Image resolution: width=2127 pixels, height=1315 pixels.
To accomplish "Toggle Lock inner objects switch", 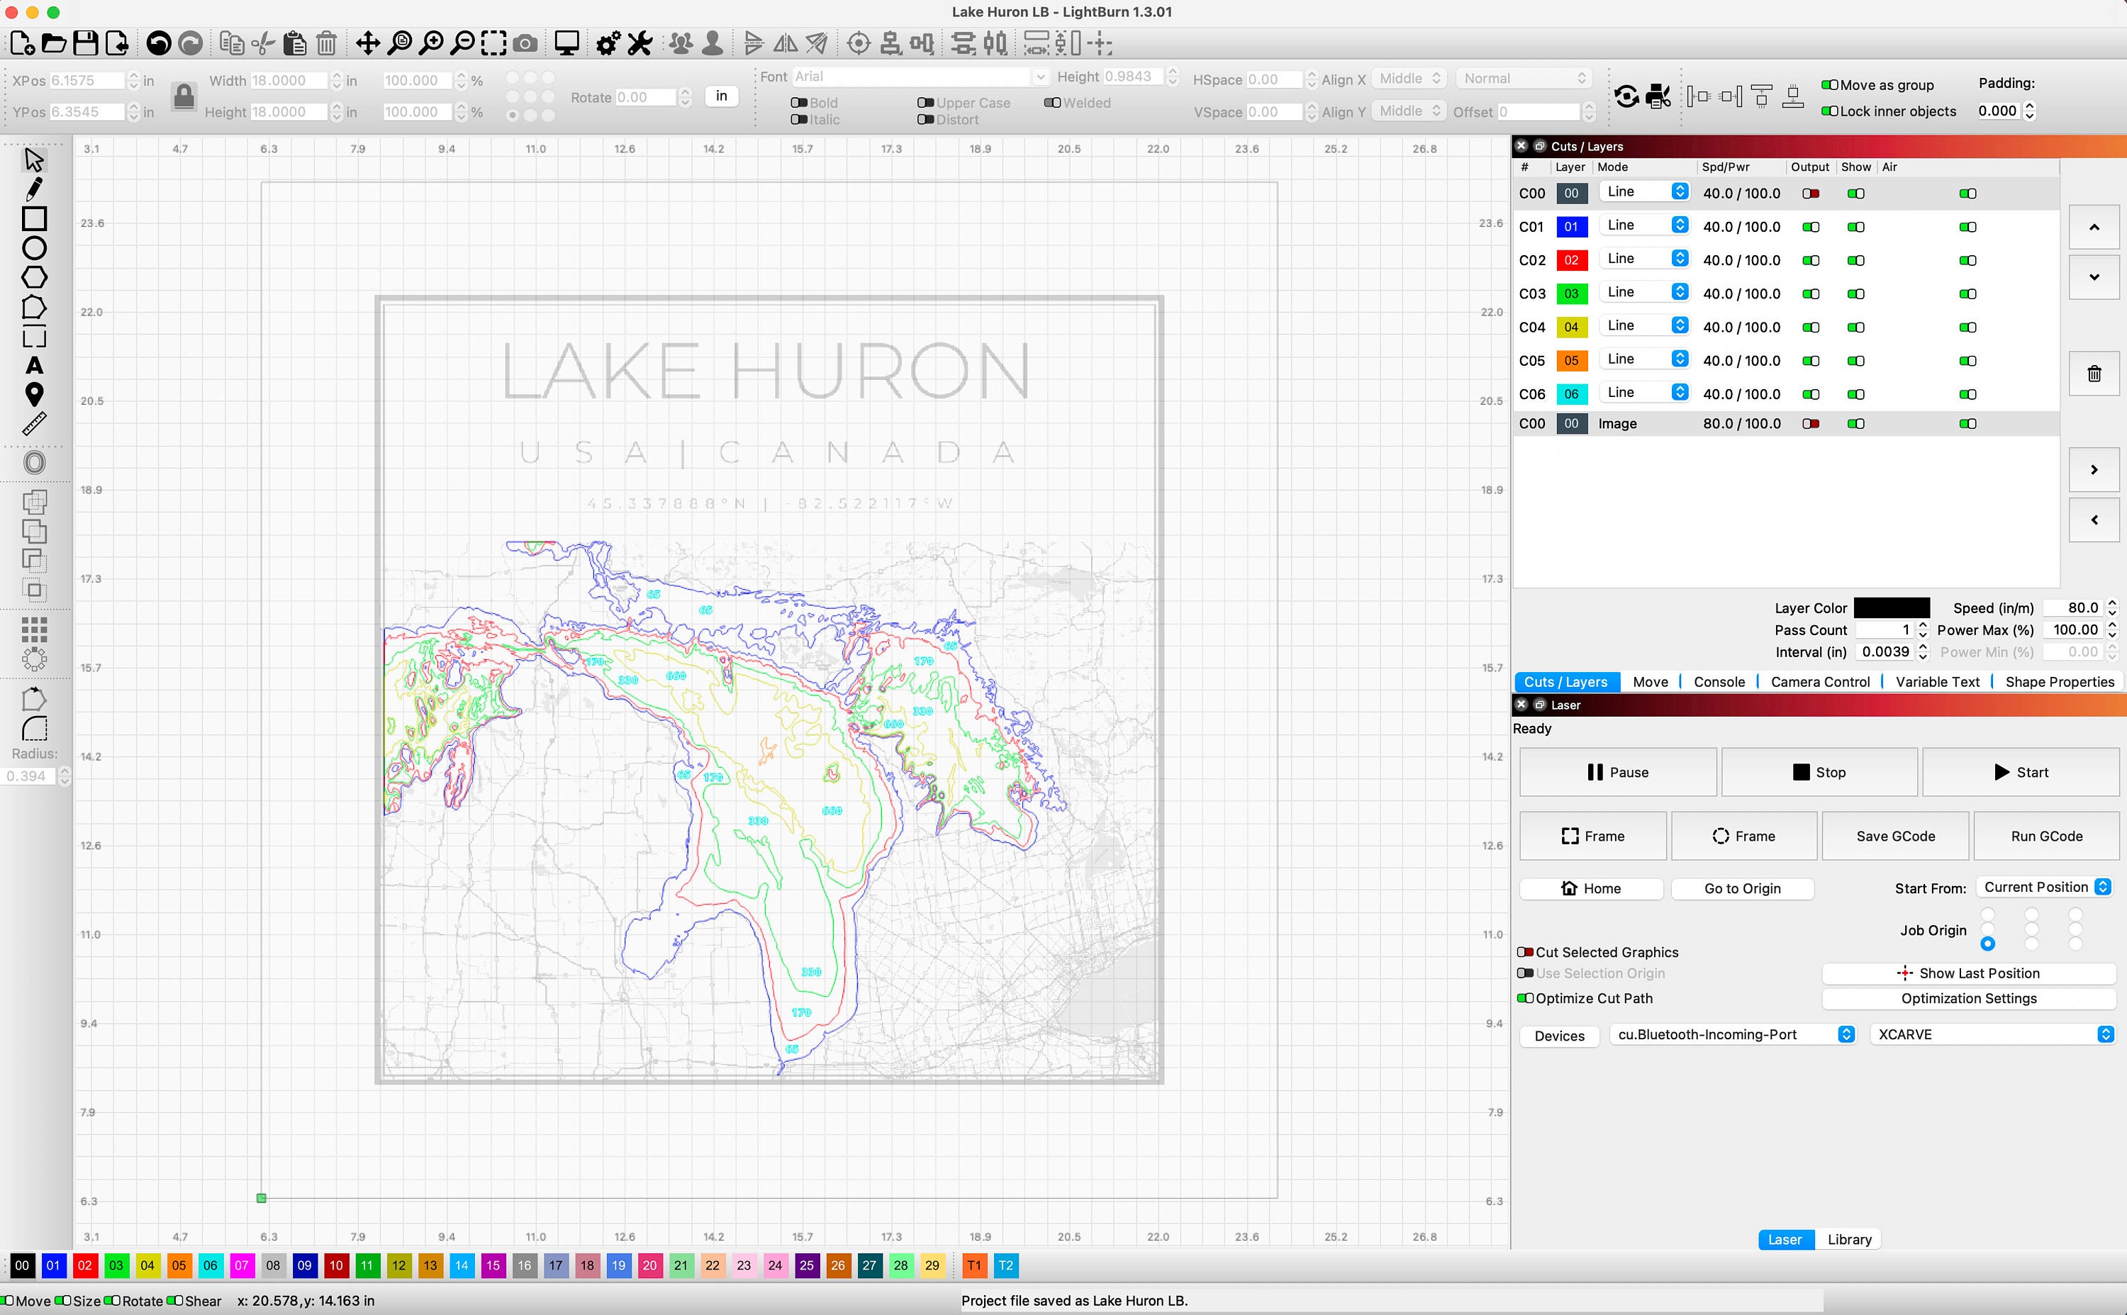I will click(x=1830, y=111).
